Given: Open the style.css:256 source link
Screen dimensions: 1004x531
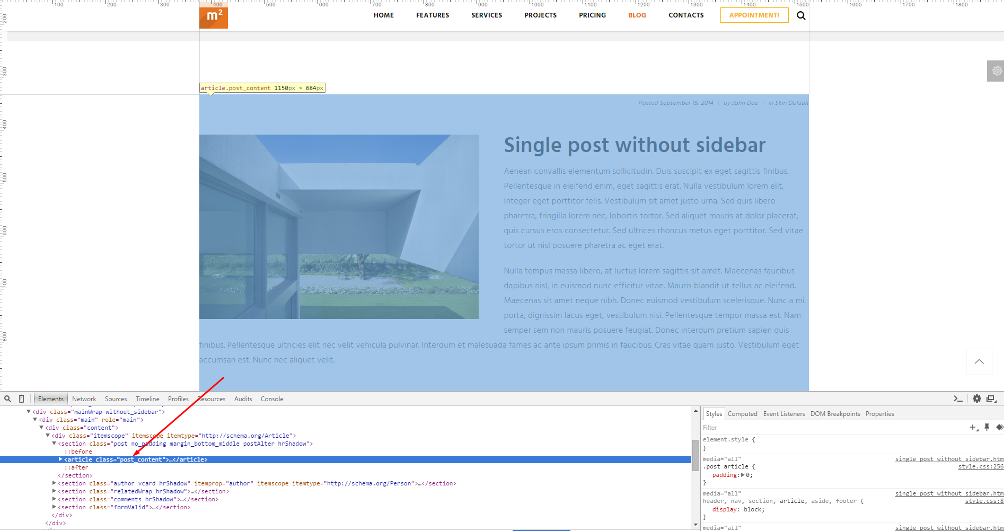Looking at the screenshot, I should (x=981, y=467).
